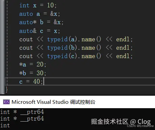Click the line with 'typeid(c).name()'
155x130 pixels.
point(76,56)
